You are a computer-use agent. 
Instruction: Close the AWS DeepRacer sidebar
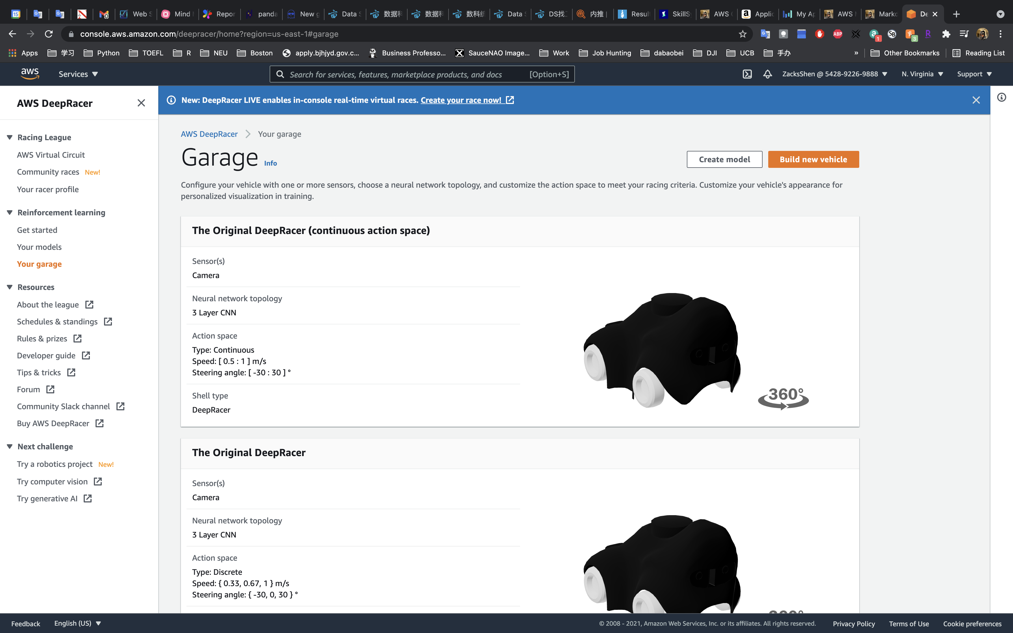(x=141, y=103)
